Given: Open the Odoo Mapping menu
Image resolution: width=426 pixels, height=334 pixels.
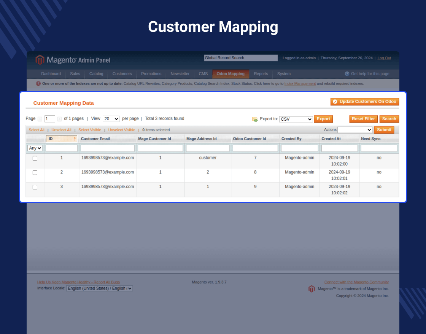Looking at the screenshot, I should tap(230, 74).
